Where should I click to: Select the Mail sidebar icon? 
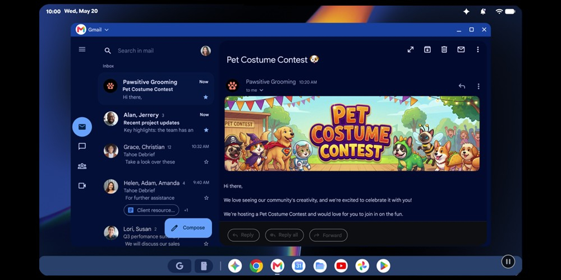82,127
